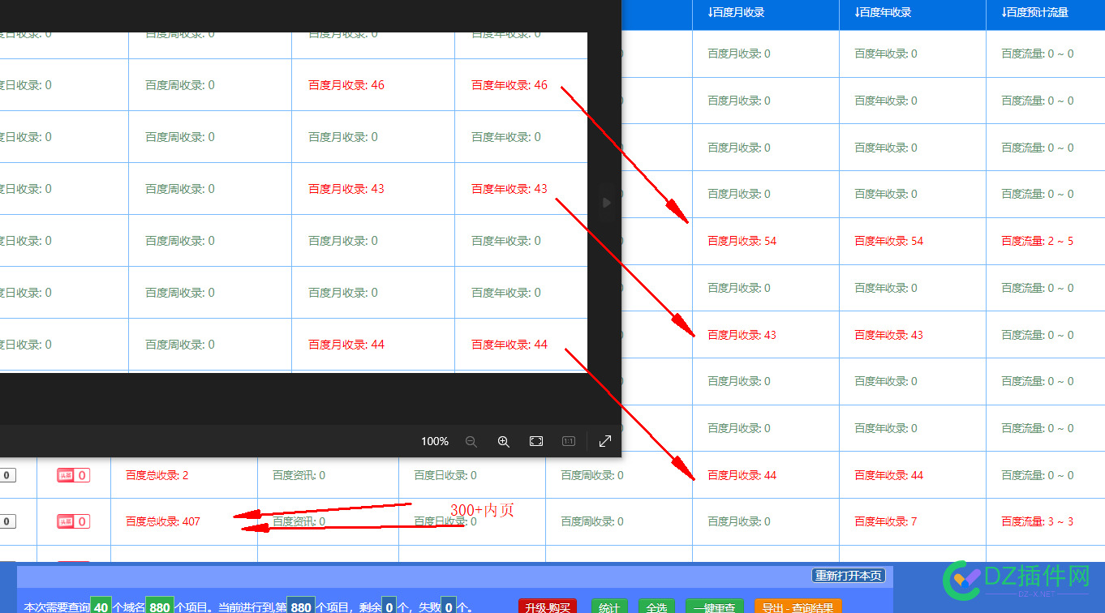Zoom in using the magnifier plus icon
This screenshot has height=613, width=1105.
coord(504,441)
